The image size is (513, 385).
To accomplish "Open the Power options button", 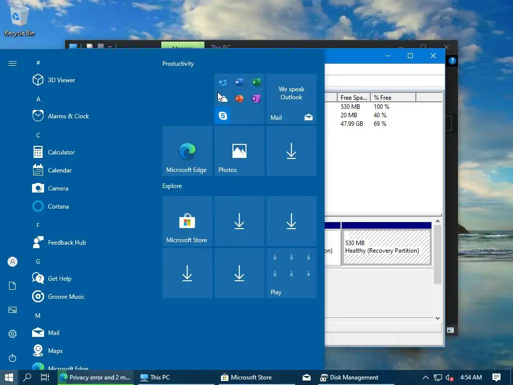I will (13, 358).
